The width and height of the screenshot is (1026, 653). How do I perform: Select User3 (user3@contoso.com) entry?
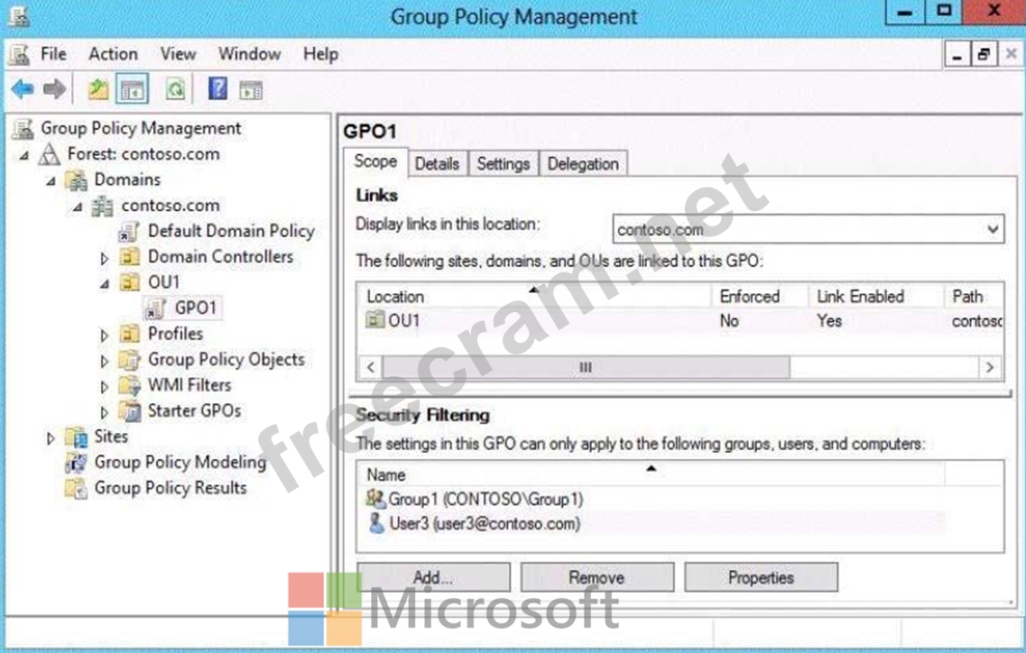point(485,523)
